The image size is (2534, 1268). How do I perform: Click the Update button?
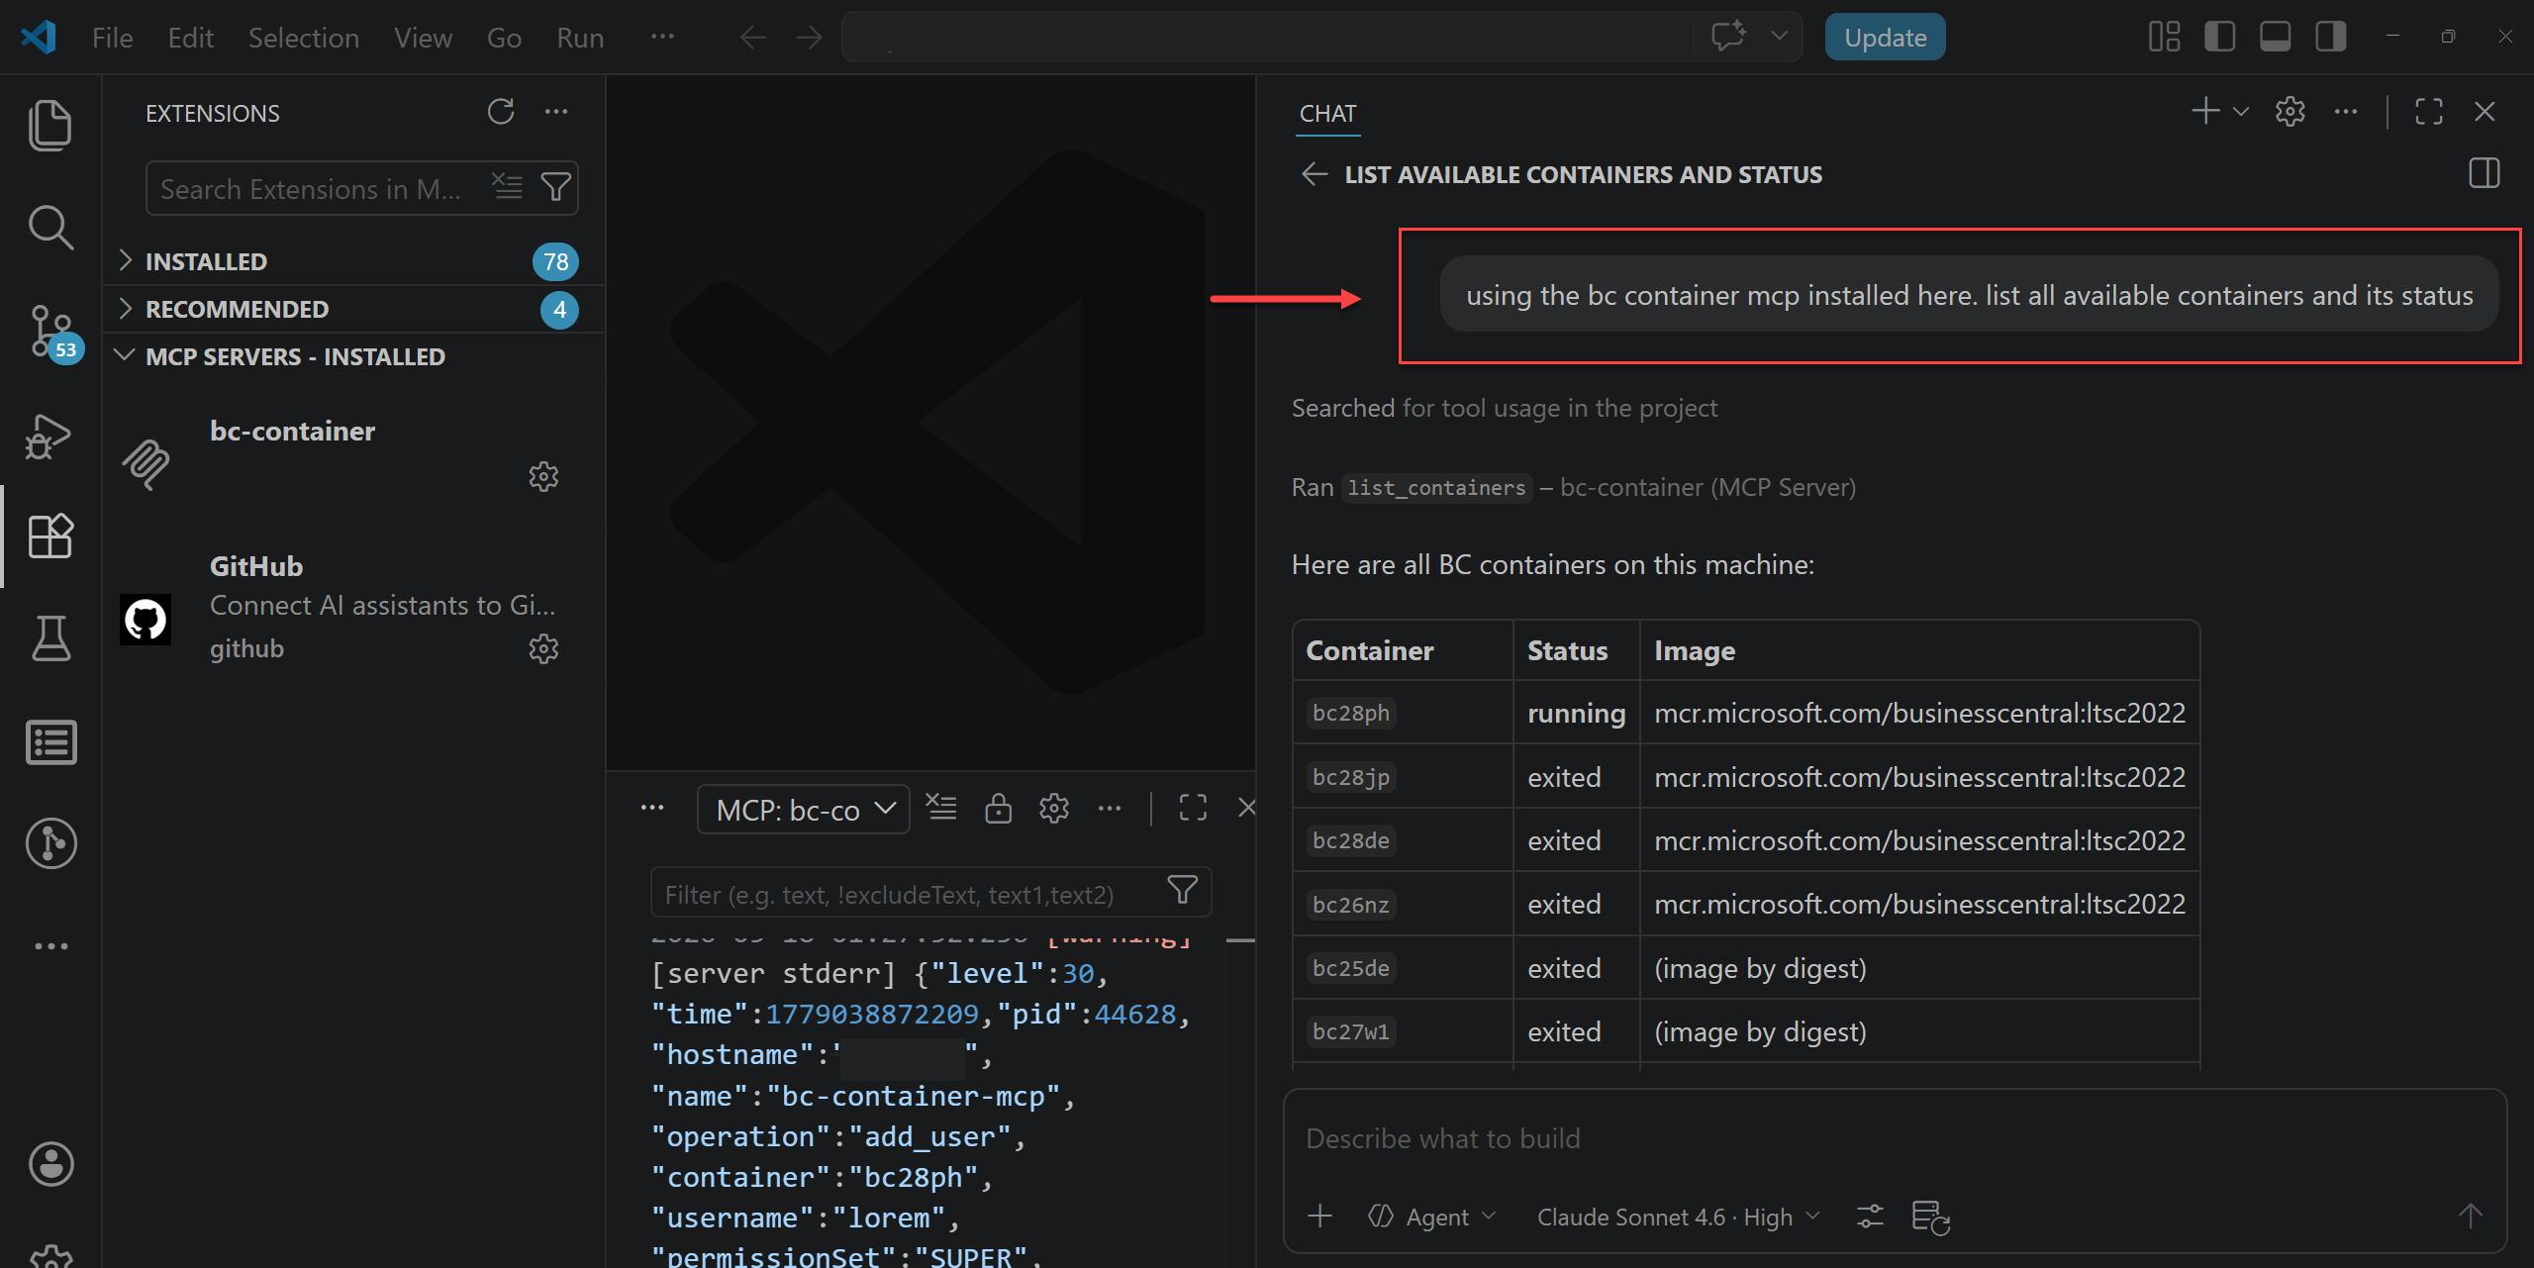[x=1885, y=37]
